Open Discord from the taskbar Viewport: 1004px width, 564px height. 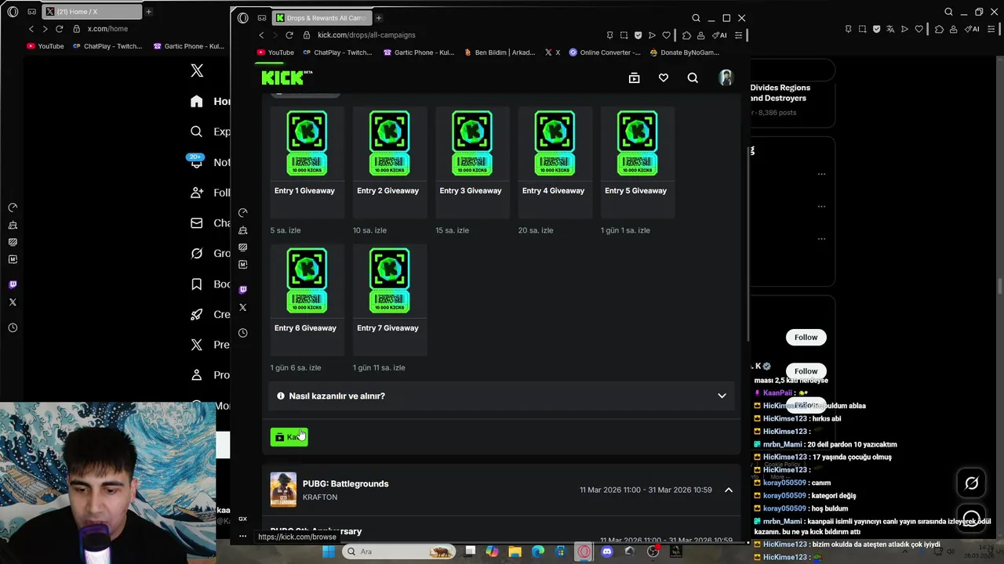pos(606,551)
